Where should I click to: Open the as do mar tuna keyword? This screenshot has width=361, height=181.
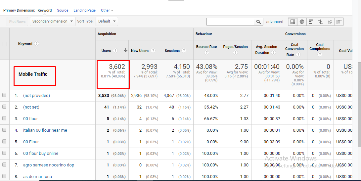[37, 177]
